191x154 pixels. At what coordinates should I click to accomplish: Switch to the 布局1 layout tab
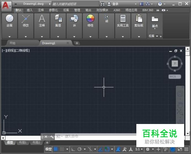[x=23, y=142]
